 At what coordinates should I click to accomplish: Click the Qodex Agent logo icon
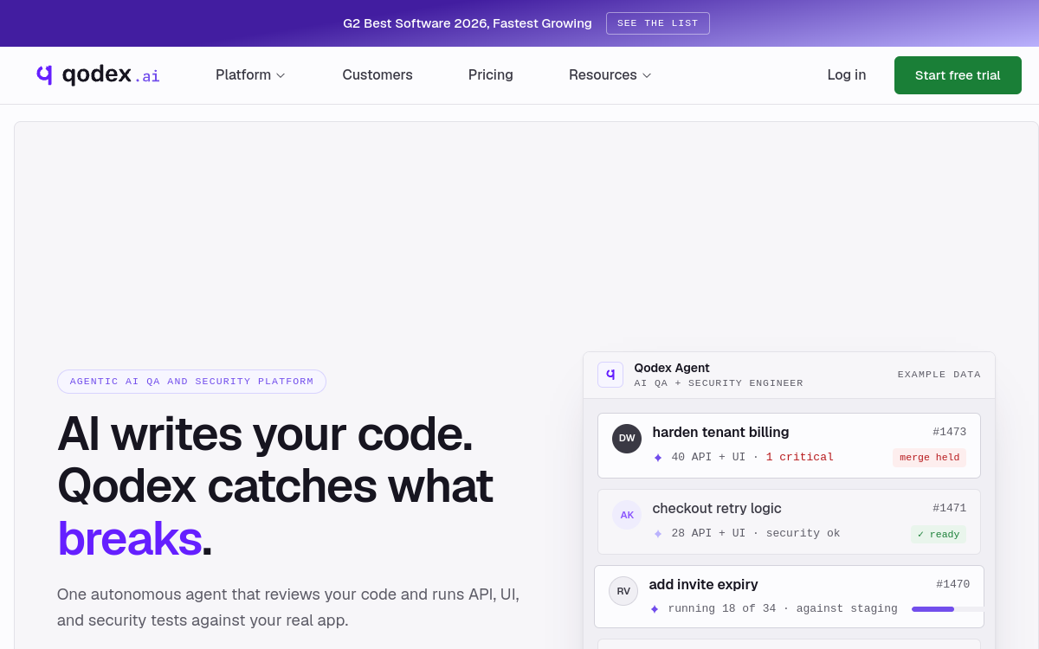[x=610, y=375]
